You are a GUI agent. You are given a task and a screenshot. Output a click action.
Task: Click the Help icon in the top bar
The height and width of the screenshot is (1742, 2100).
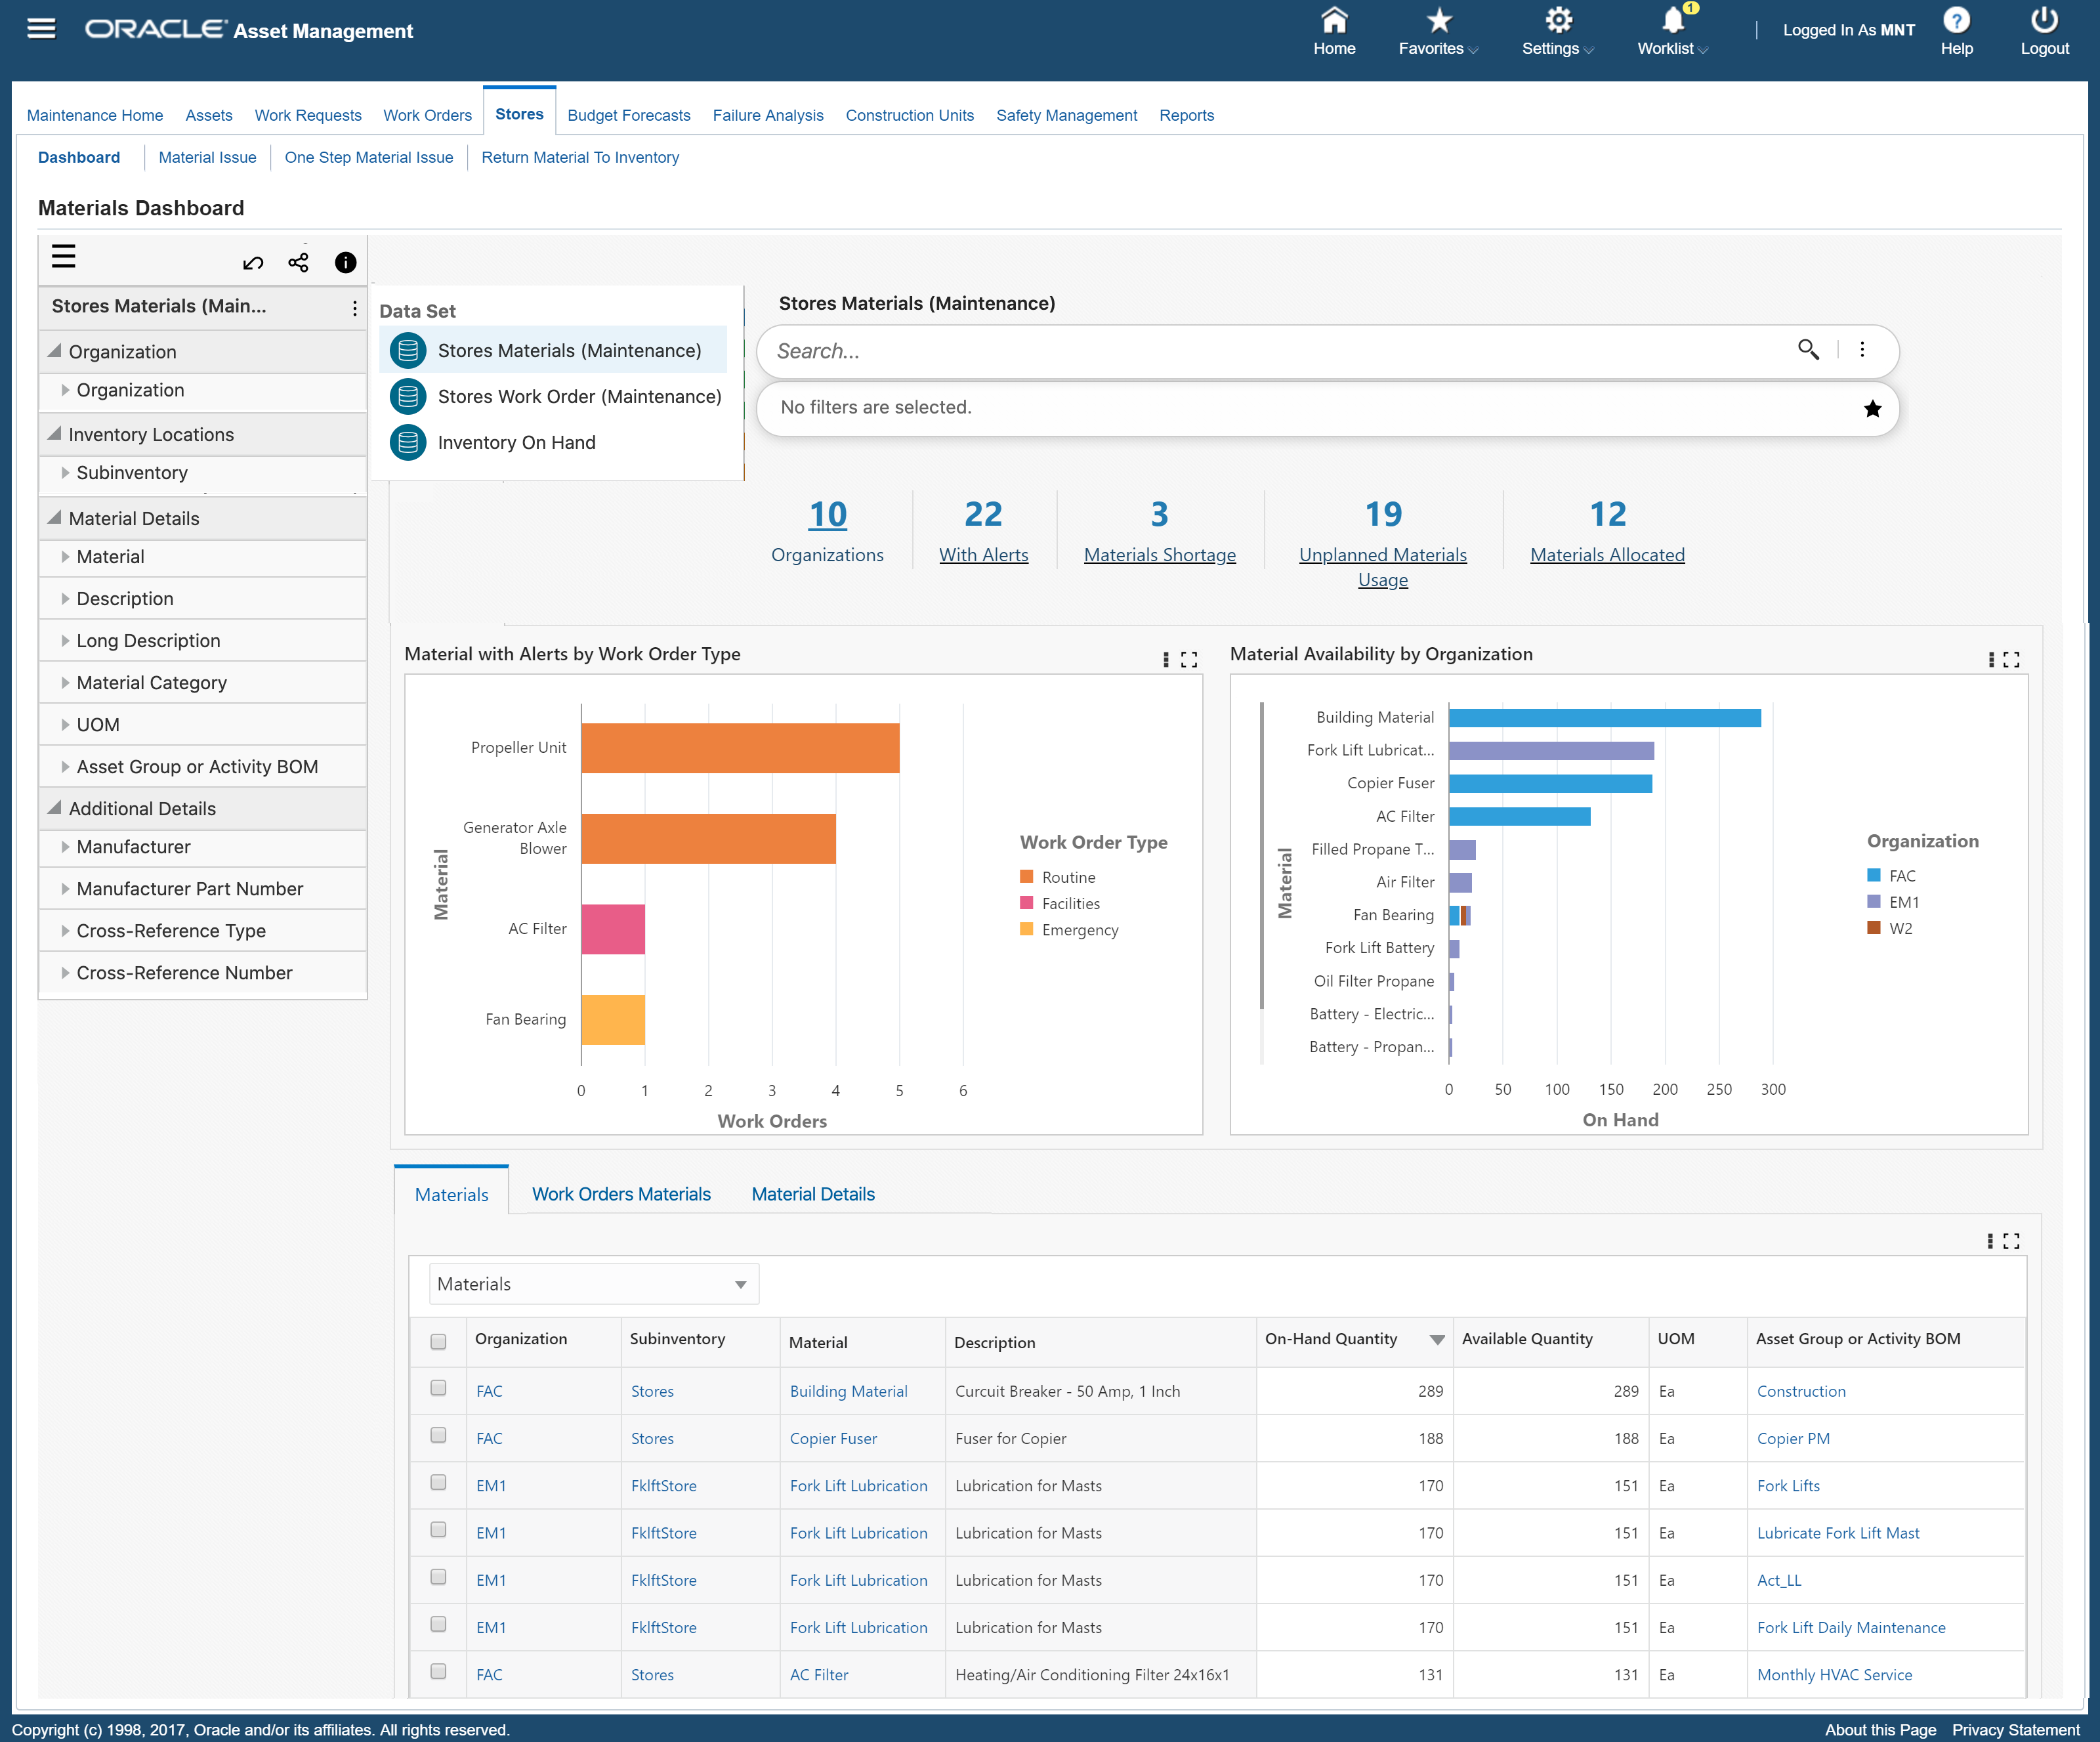1957,21
